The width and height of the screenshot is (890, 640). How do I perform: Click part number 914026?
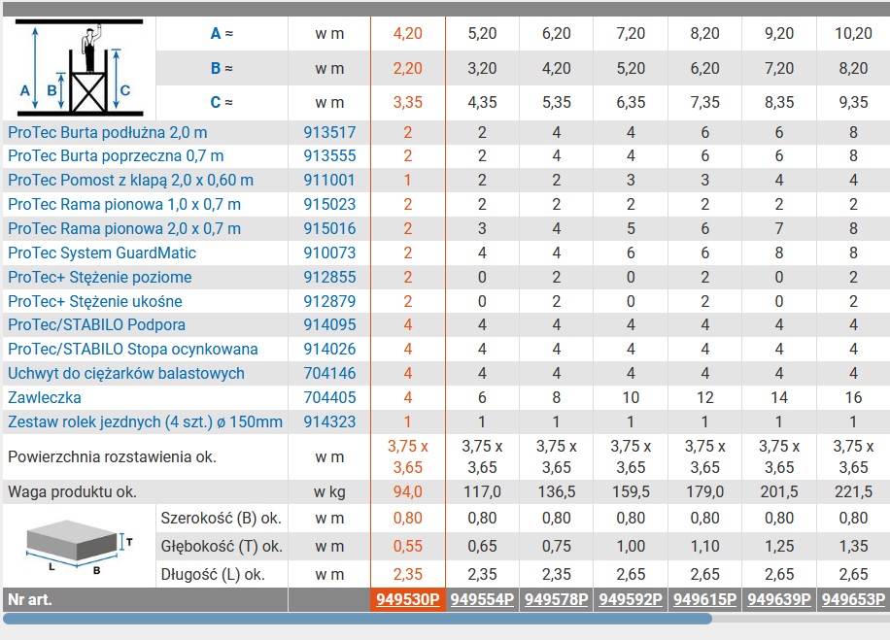(x=329, y=350)
